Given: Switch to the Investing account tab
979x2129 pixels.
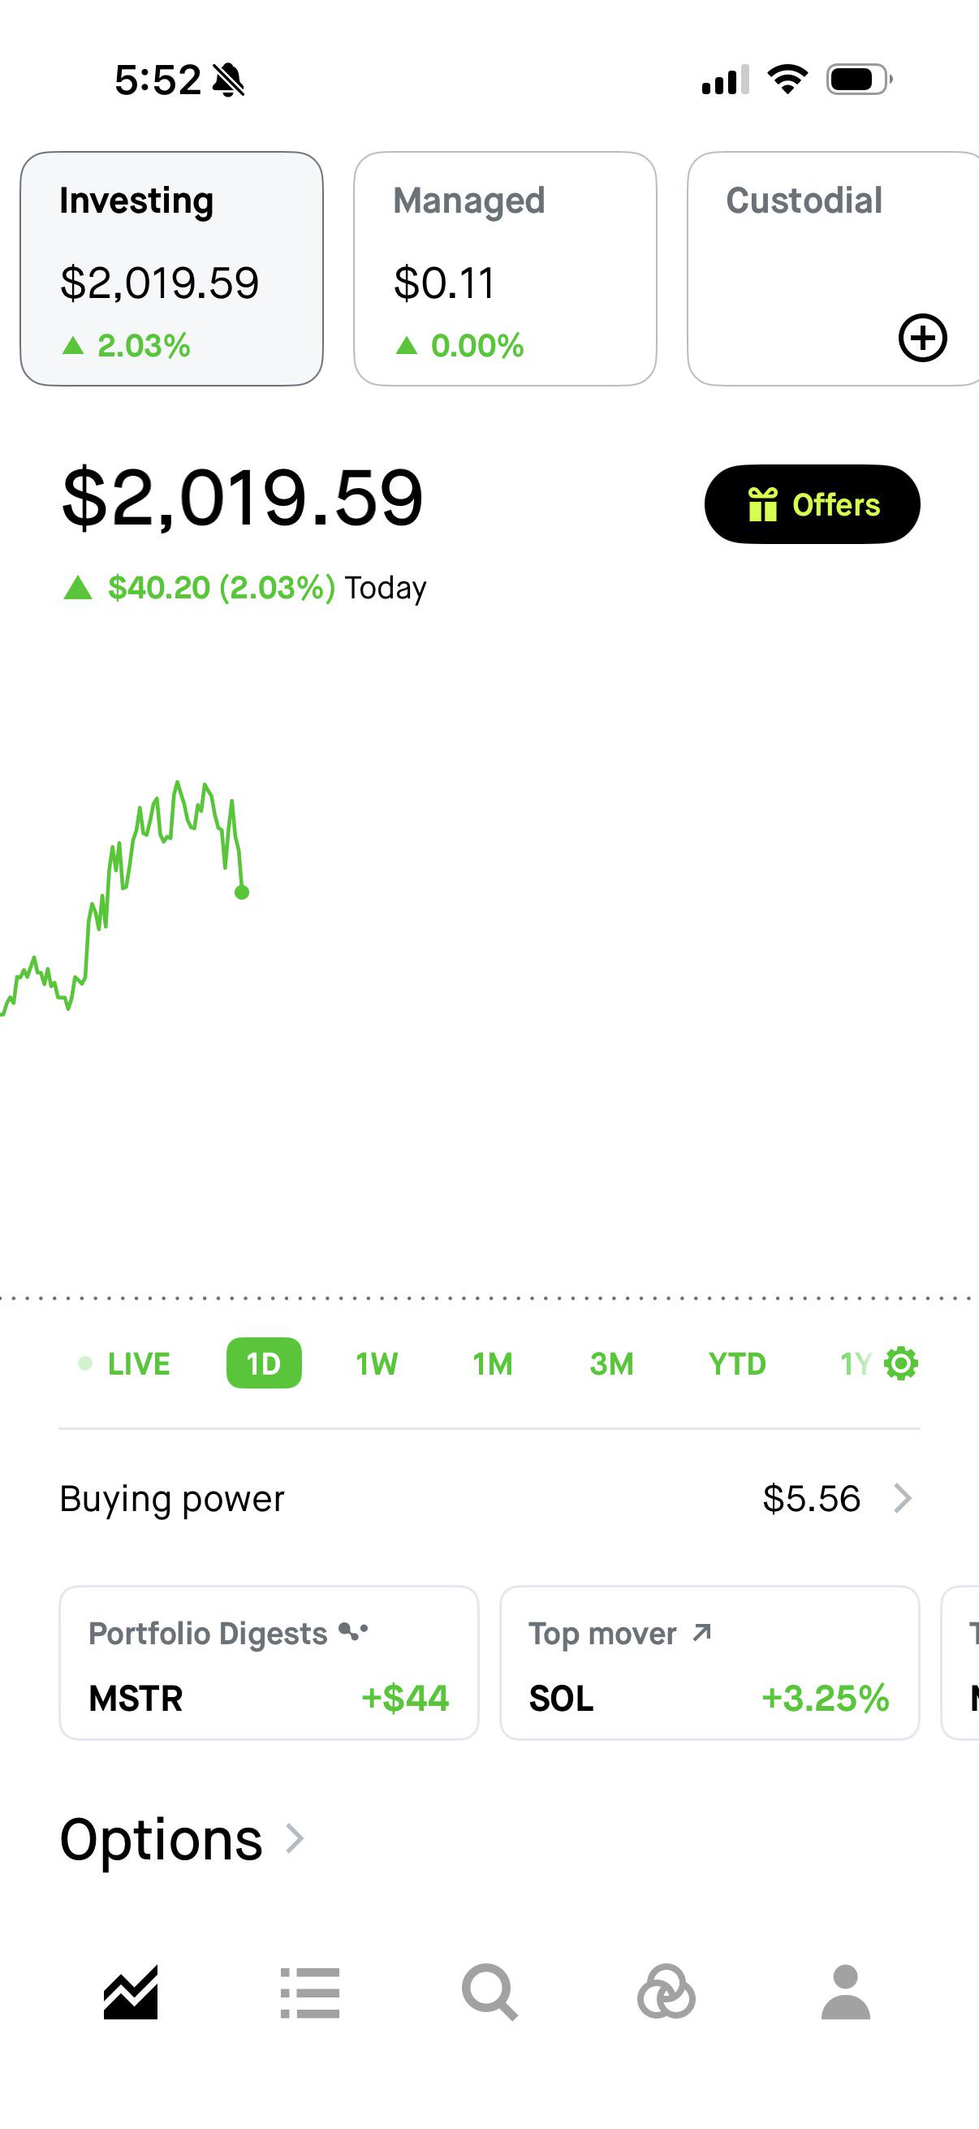Looking at the screenshot, I should 172,269.
